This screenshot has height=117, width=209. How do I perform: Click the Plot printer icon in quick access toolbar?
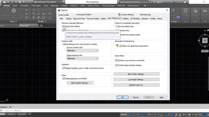pos(20,2)
